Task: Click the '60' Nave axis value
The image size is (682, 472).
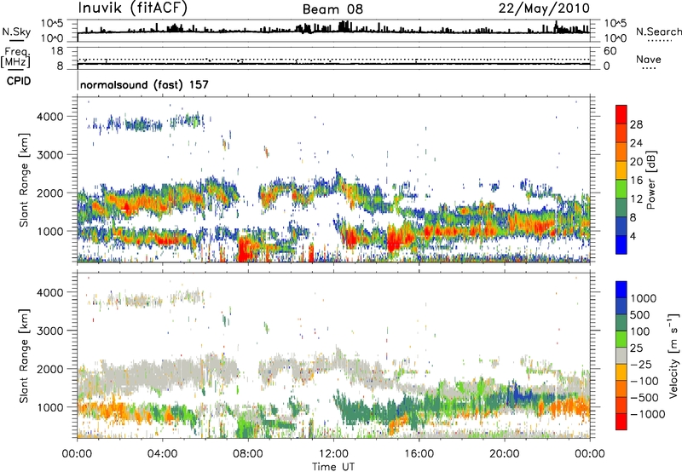Action: tap(610, 51)
